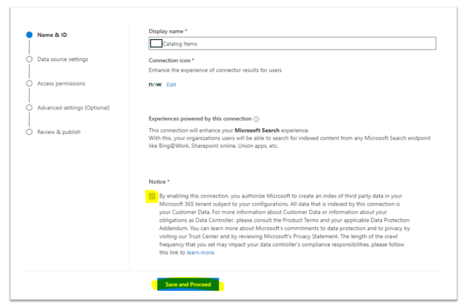This screenshot has height=306, width=465.
Task: Select the ServiceNow "now" connection icon
Action: (154, 84)
